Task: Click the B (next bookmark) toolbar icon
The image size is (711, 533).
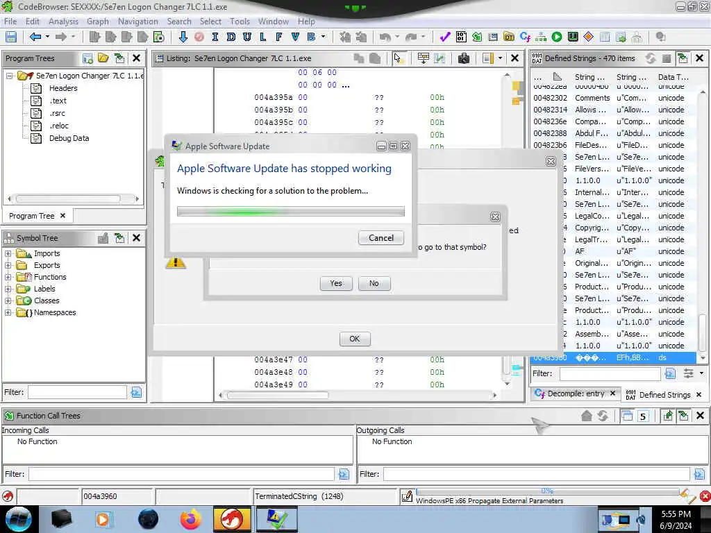Action: pos(311,37)
